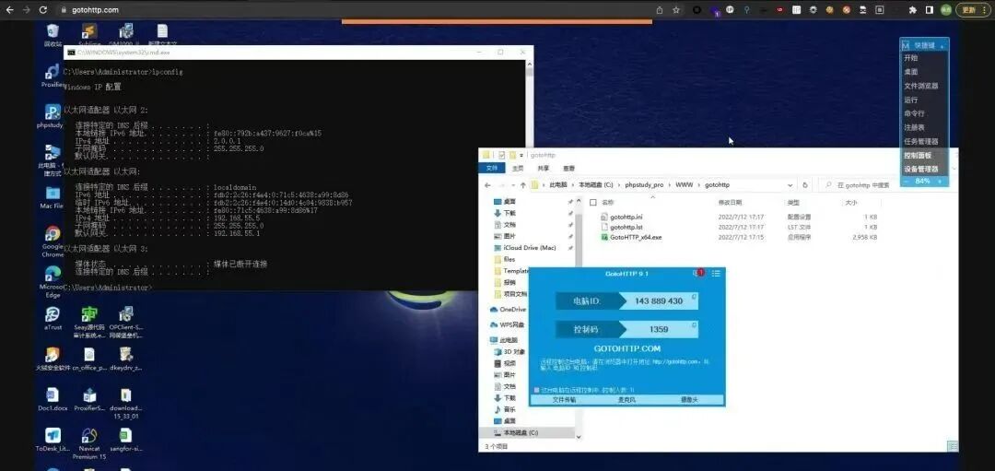Toggle the Chrome side panel icon
Screen dimensions: 995x471
coord(929,10)
